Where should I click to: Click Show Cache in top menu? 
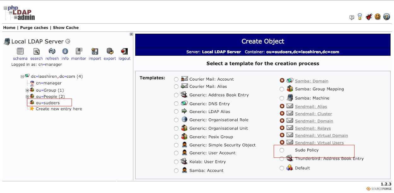click(x=66, y=27)
